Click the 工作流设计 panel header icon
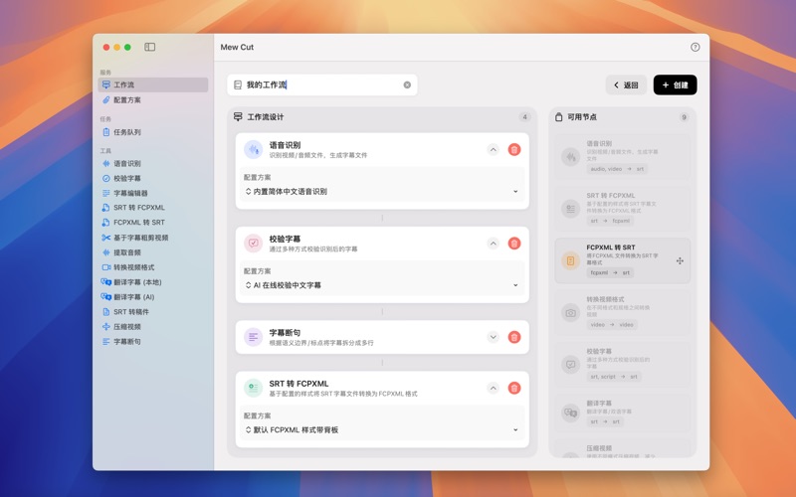This screenshot has width=796, height=497. [x=238, y=116]
